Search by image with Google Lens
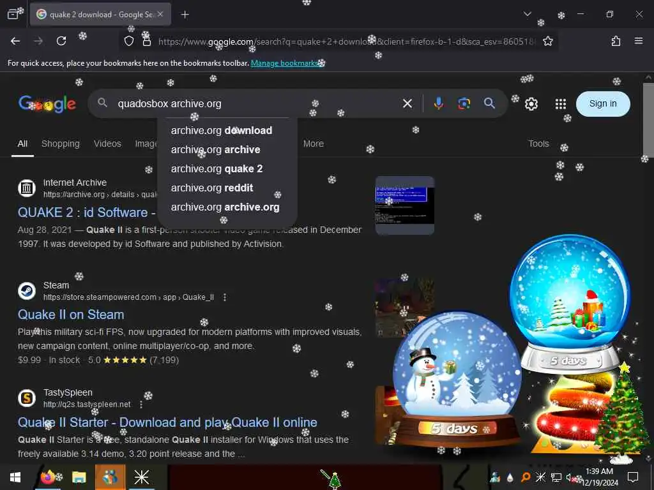654x490 pixels. 464,103
